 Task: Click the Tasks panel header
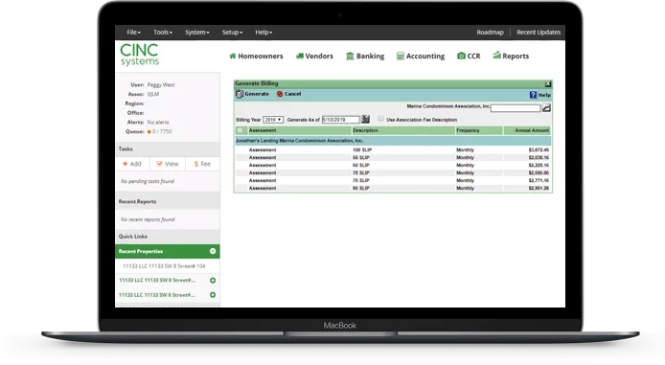click(168, 148)
